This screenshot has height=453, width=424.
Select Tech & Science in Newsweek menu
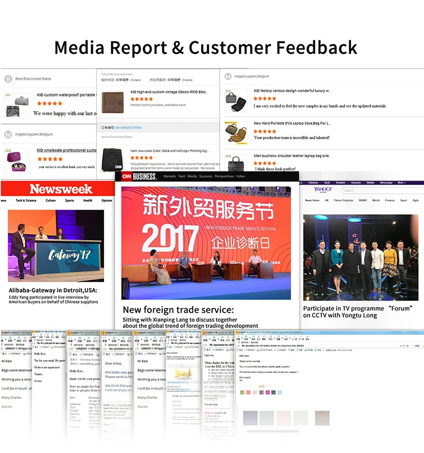click(26, 200)
